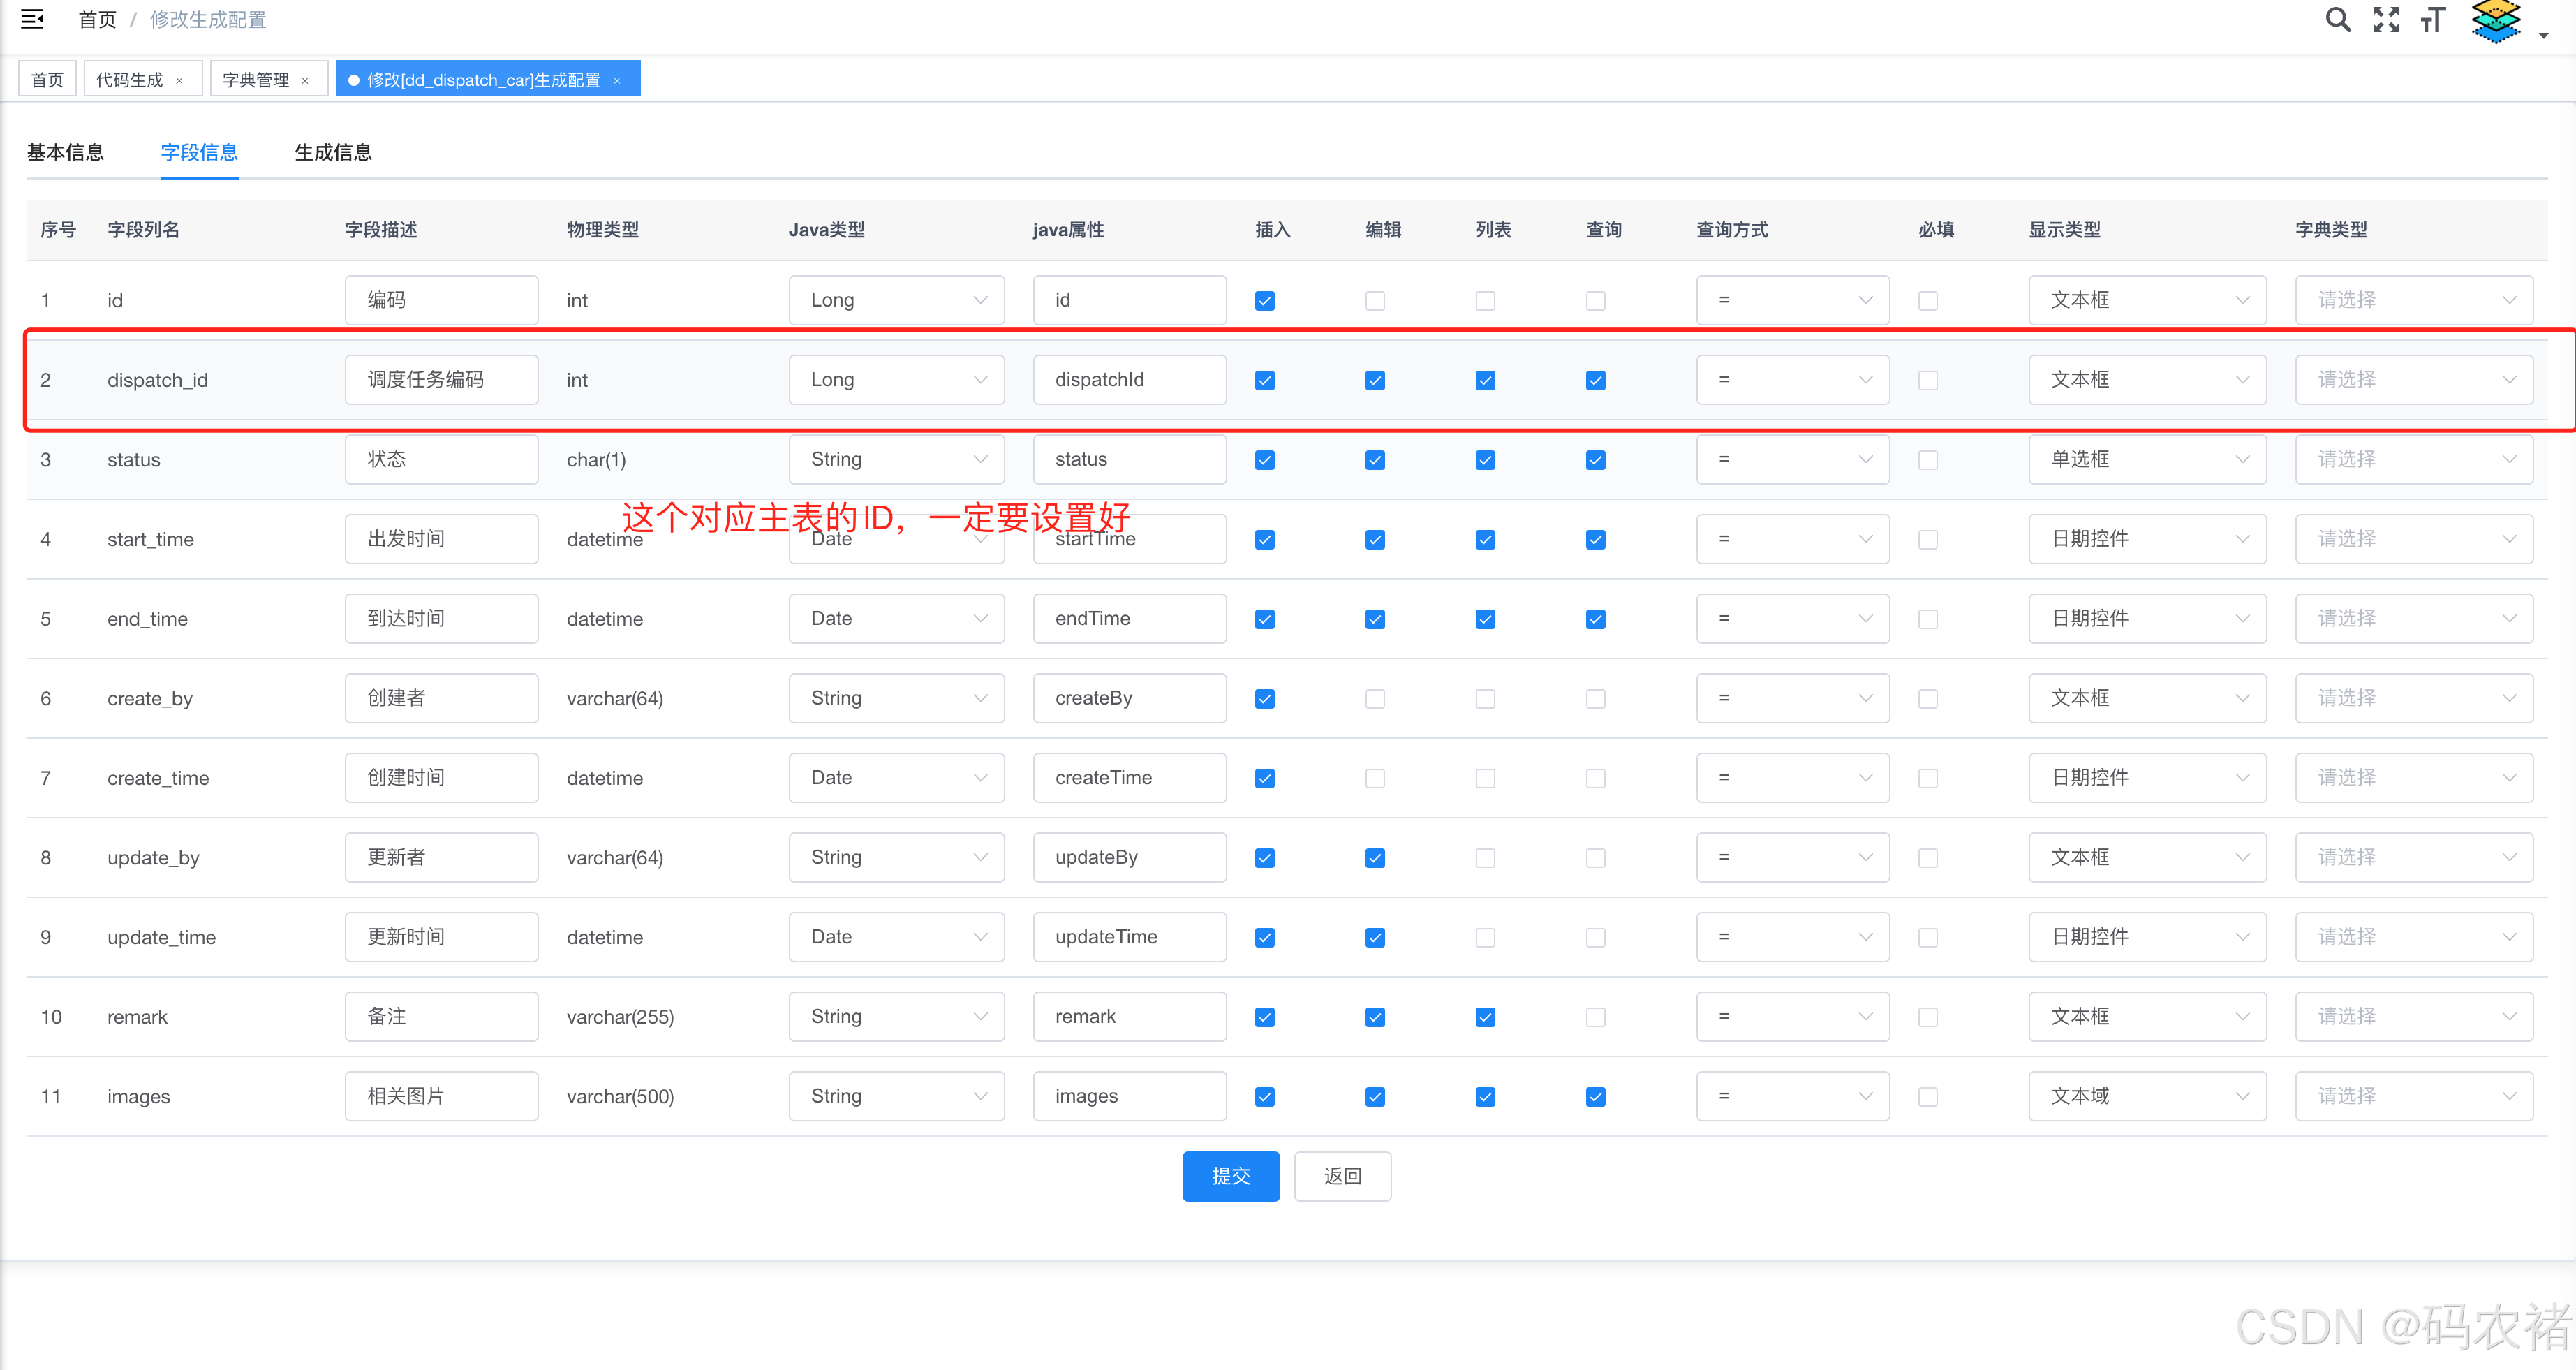Screen dimensions: 2576x1370
Task: Click the 提交 button
Action: pos(1230,1176)
